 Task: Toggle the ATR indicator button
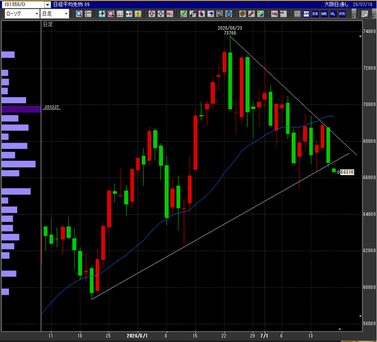coord(342,14)
